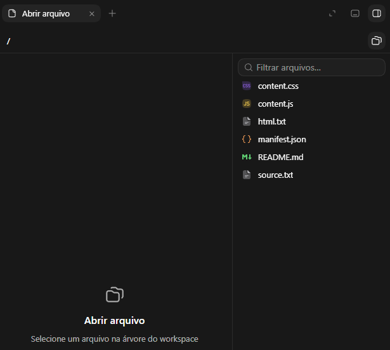
Task: Open README.md in the file tree
Action: (x=311, y=157)
